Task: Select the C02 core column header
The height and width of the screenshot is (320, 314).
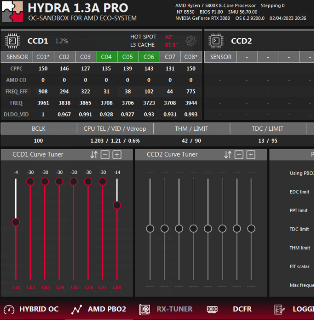Action: tap(64, 57)
